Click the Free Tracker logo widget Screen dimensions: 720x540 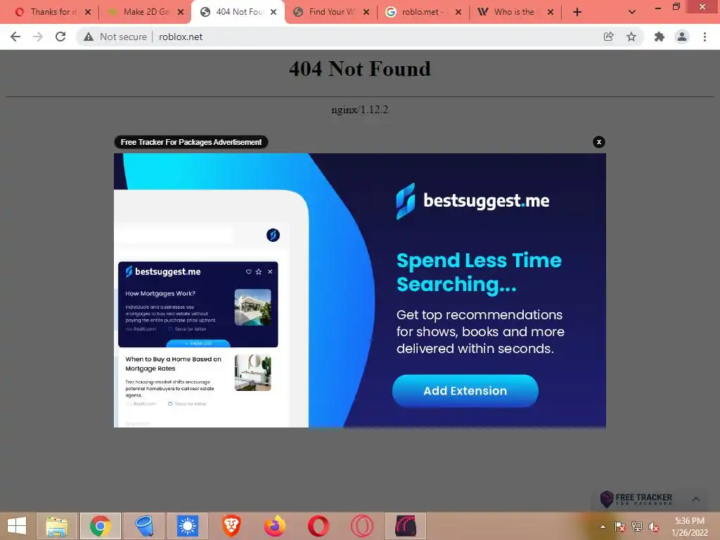click(636, 499)
